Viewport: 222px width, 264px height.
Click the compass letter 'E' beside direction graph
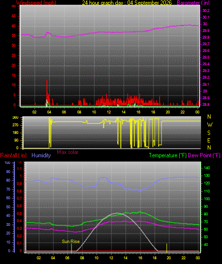[x=209, y=140]
